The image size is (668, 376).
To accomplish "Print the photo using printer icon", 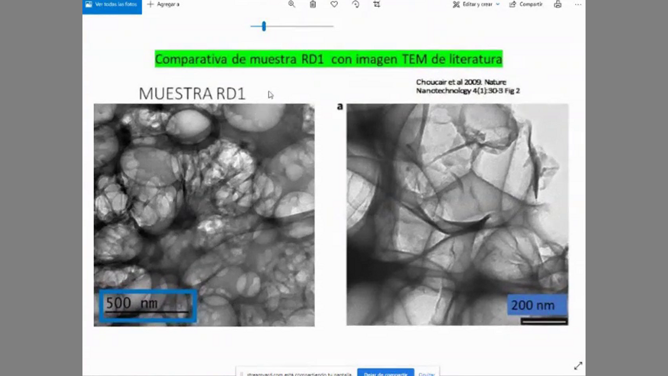I will pyautogui.click(x=558, y=4).
